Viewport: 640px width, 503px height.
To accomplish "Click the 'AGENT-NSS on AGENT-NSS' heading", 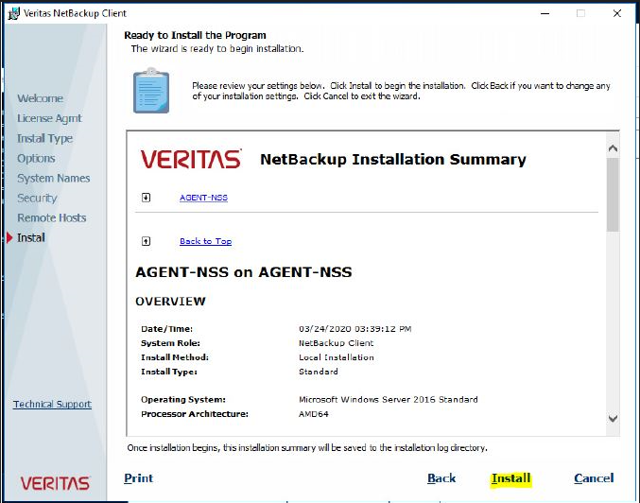I will (243, 272).
